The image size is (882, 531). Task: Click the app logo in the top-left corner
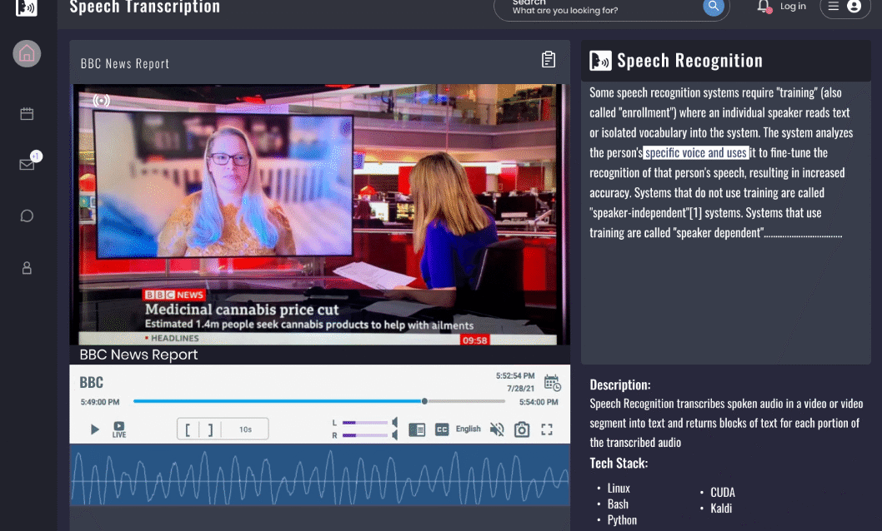(x=27, y=7)
